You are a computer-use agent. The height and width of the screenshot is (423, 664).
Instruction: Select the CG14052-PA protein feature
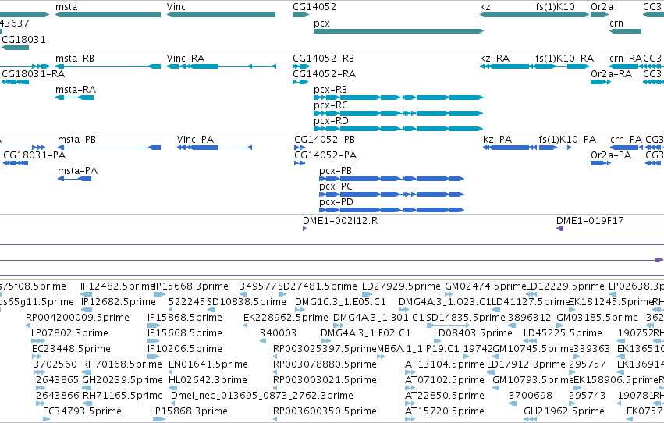click(x=300, y=163)
